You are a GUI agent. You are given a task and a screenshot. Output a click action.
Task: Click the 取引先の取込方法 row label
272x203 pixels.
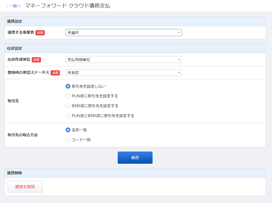click(x=23, y=135)
